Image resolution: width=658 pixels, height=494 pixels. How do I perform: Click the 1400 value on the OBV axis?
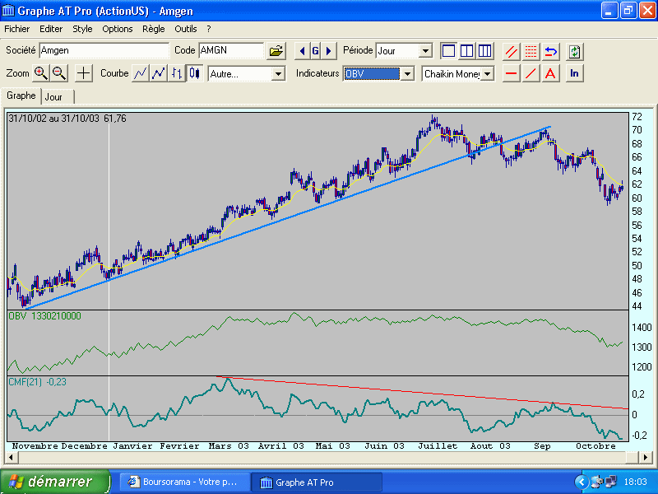[x=642, y=328]
